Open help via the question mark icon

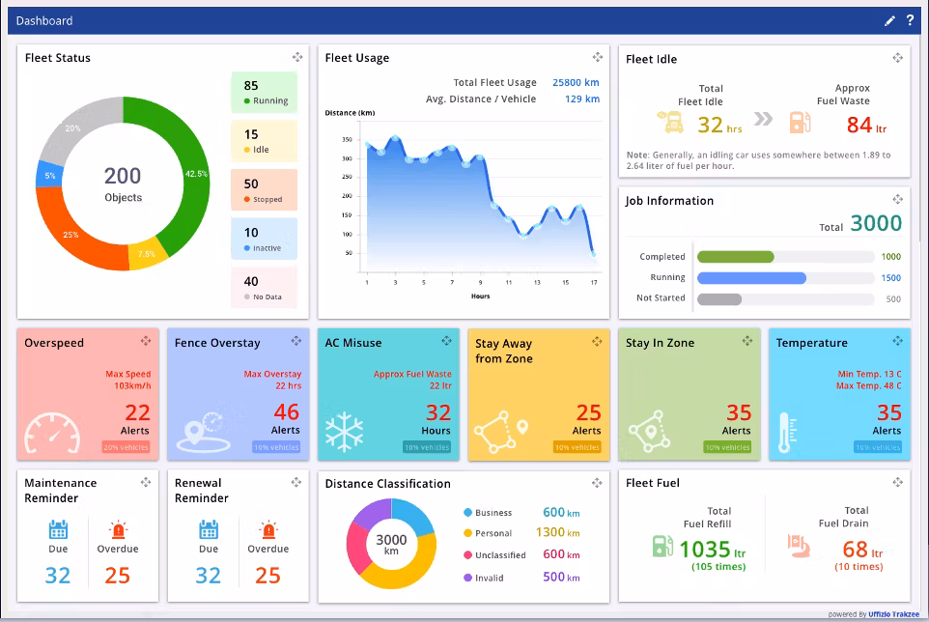pyautogui.click(x=910, y=20)
